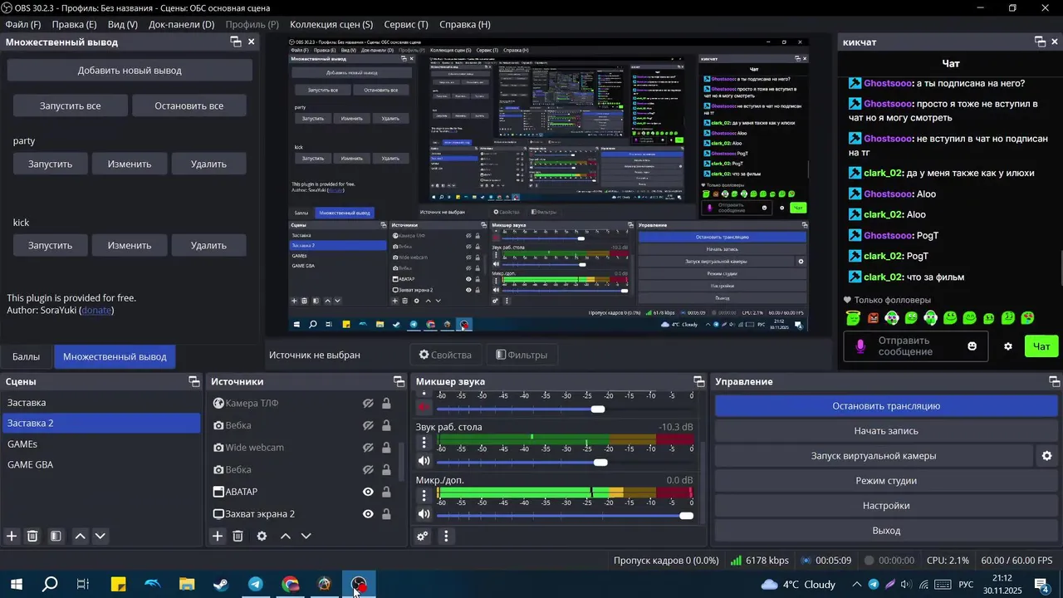Screen dimensions: 1063x598
Task: Add a new scene with the plus icon
Action: tap(12, 537)
